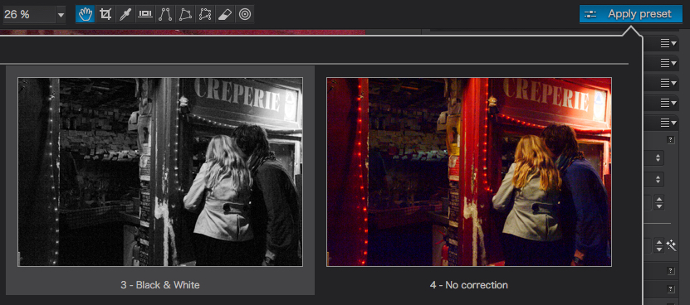The height and width of the screenshot is (305, 690).
Task: Pick the white balance eyedropper tool
Action: tap(125, 14)
